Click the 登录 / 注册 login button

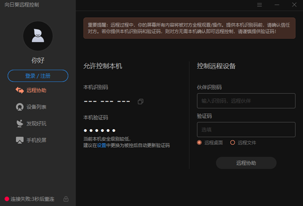coord(38,76)
